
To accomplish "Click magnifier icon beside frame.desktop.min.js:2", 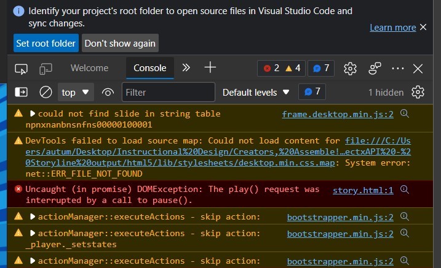I will coord(405,113).
